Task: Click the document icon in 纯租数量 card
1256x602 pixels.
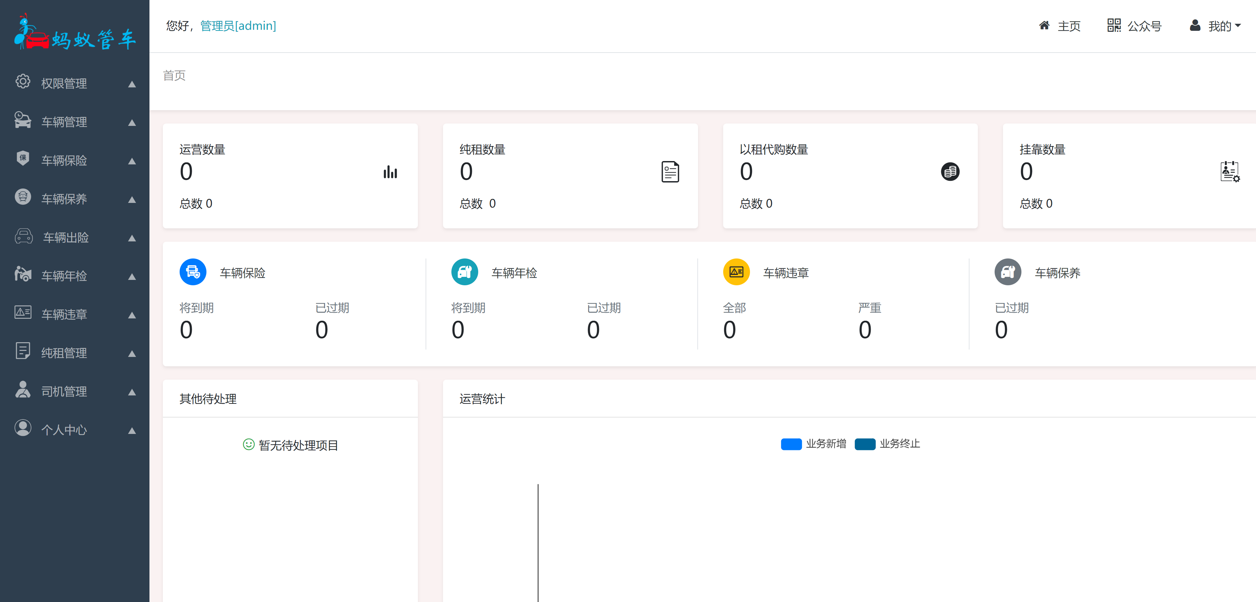Action: point(670,172)
